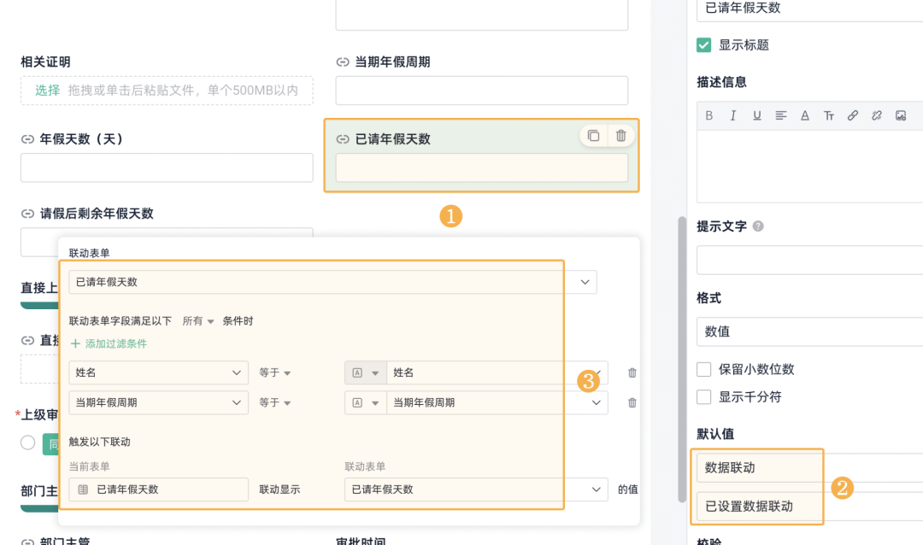This screenshot has width=923, height=545.
Task: Delete the 当期年假周期 filter condition row
Action: coord(632,402)
